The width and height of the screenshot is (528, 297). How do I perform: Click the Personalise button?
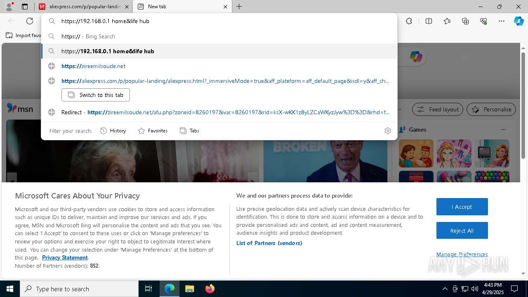(491, 109)
